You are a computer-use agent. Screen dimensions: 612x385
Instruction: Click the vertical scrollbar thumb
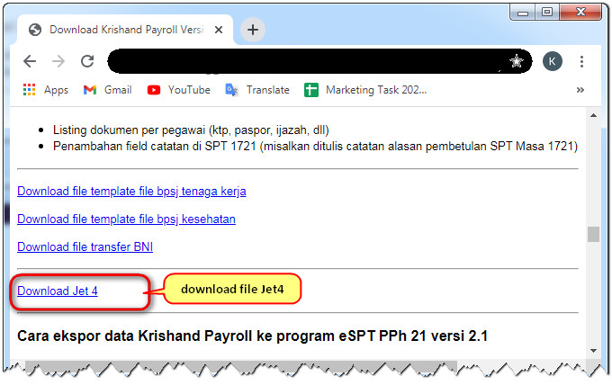[593, 234]
